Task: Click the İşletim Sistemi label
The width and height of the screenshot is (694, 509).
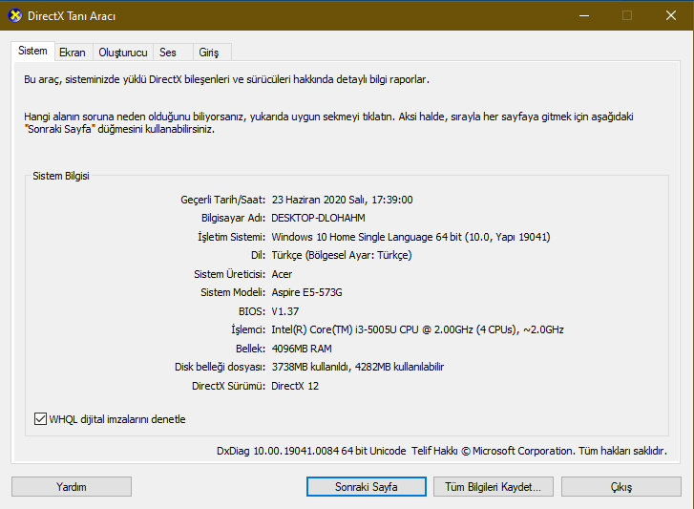Action: (x=231, y=237)
